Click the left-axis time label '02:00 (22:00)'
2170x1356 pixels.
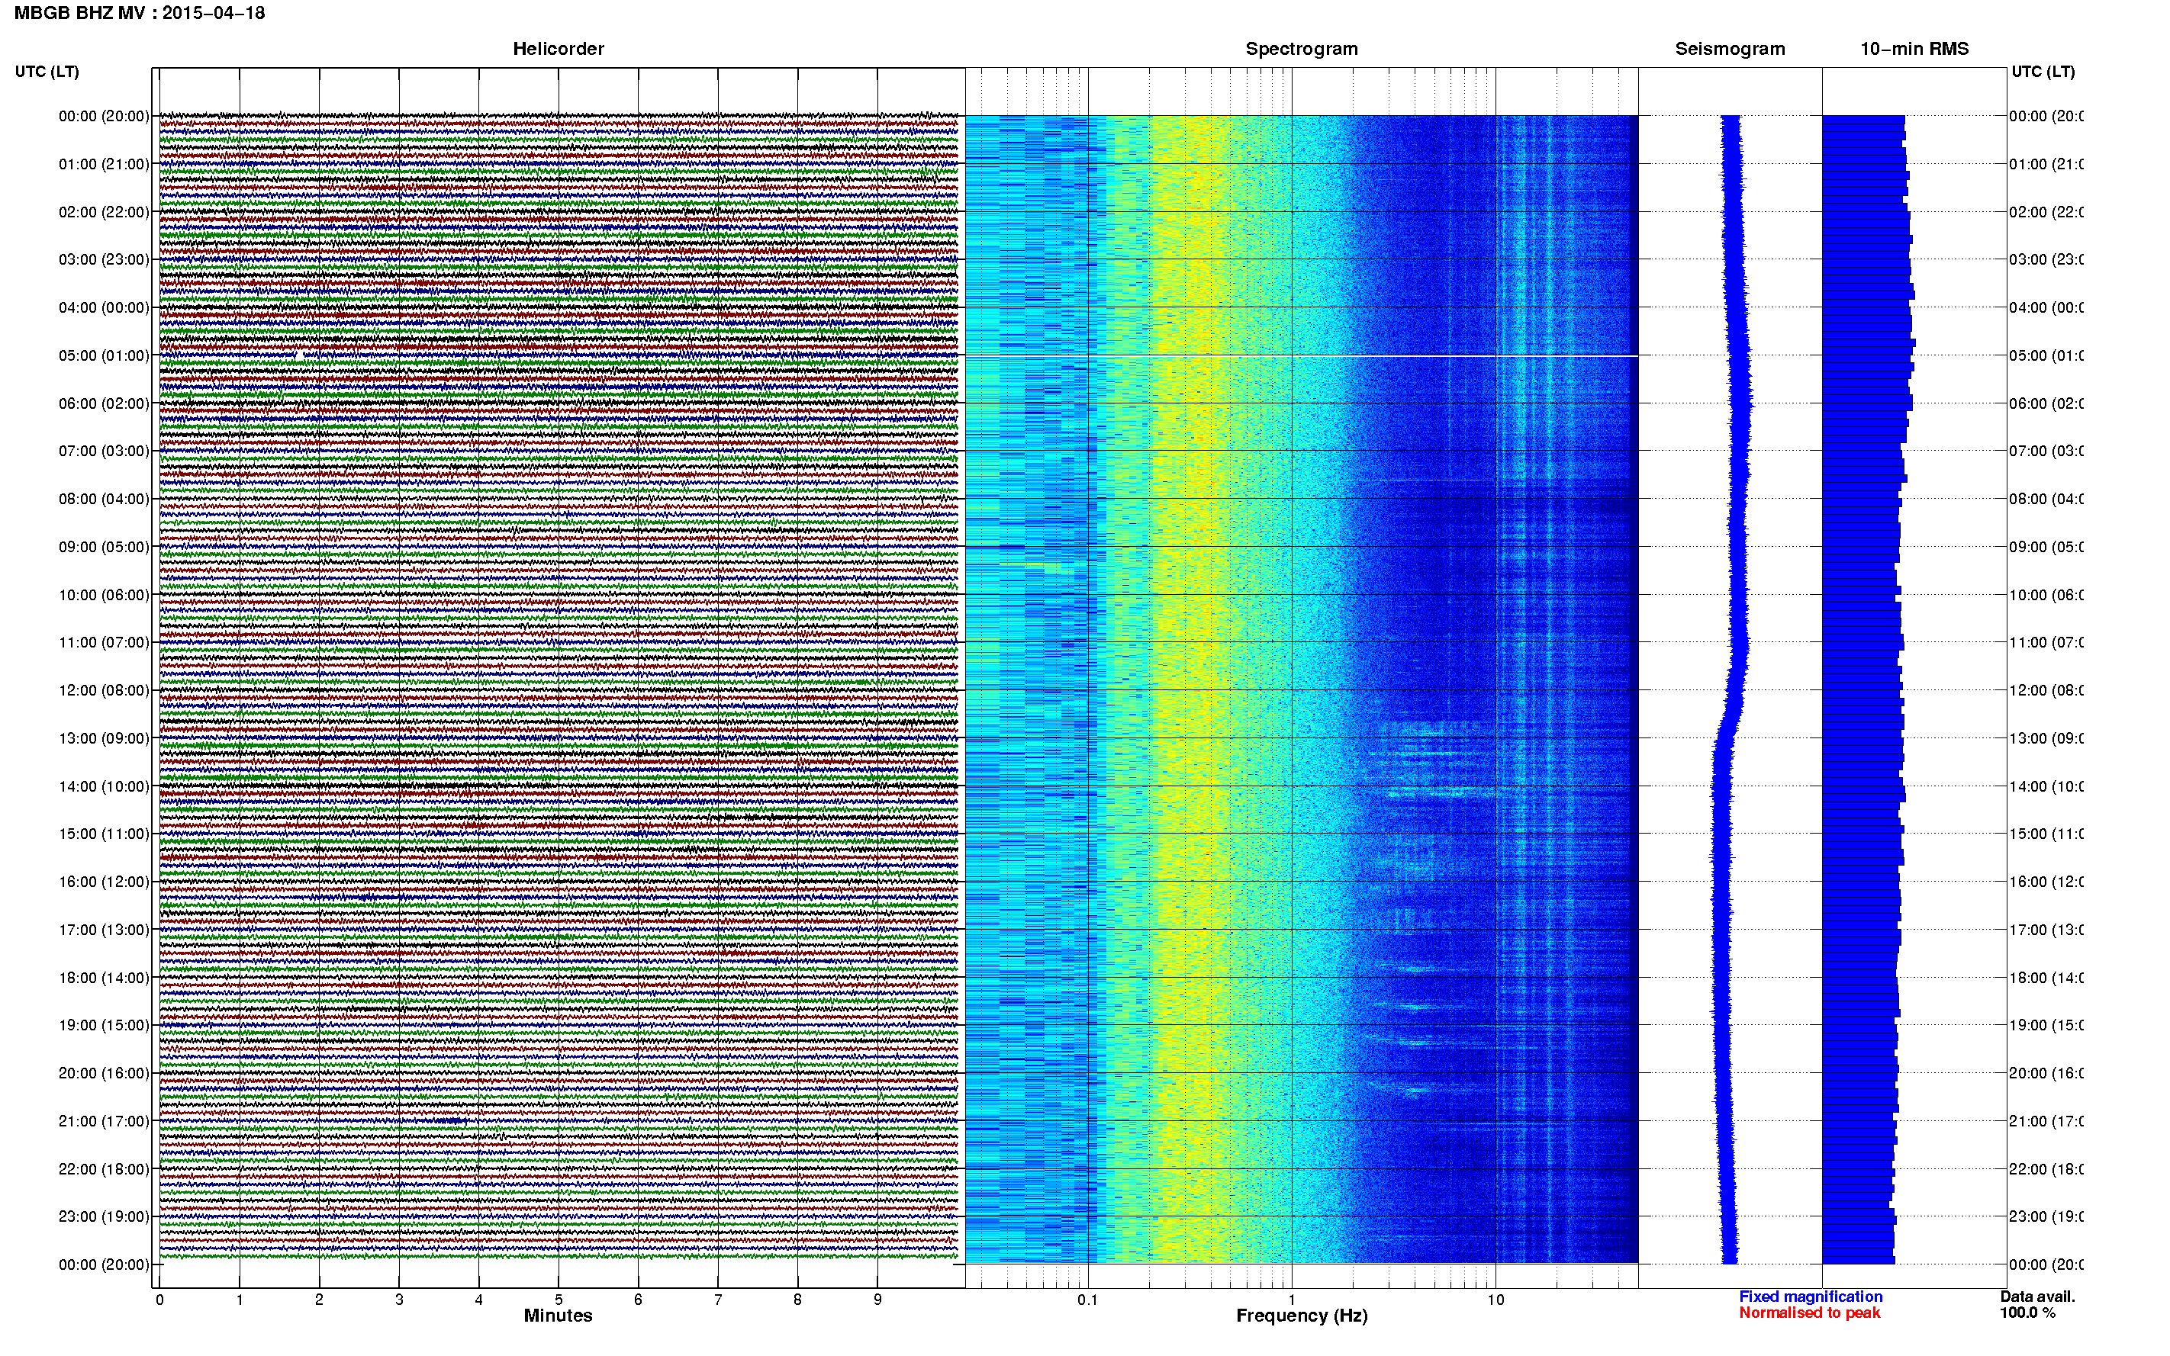click(104, 213)
